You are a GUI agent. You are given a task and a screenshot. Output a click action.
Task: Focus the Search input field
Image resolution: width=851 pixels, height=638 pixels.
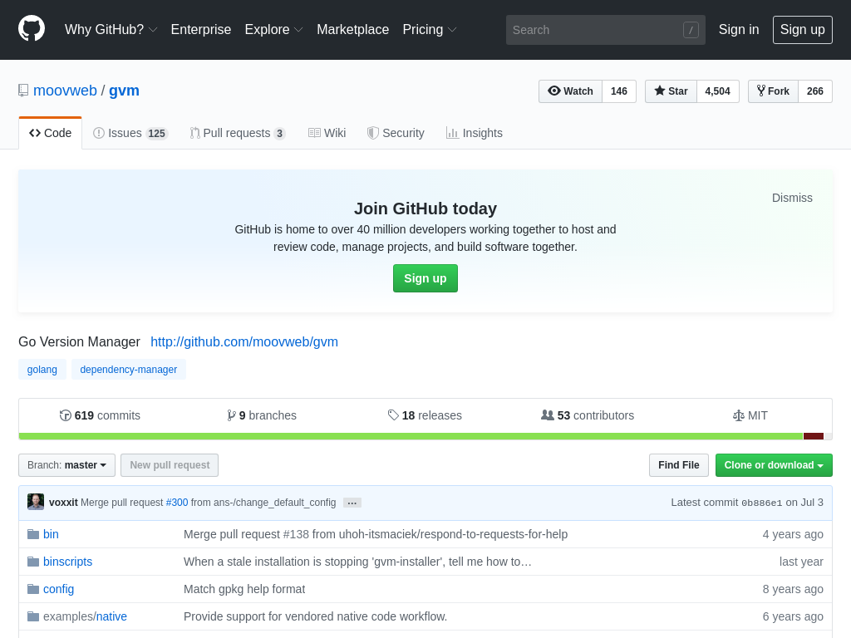coord(595,30)
